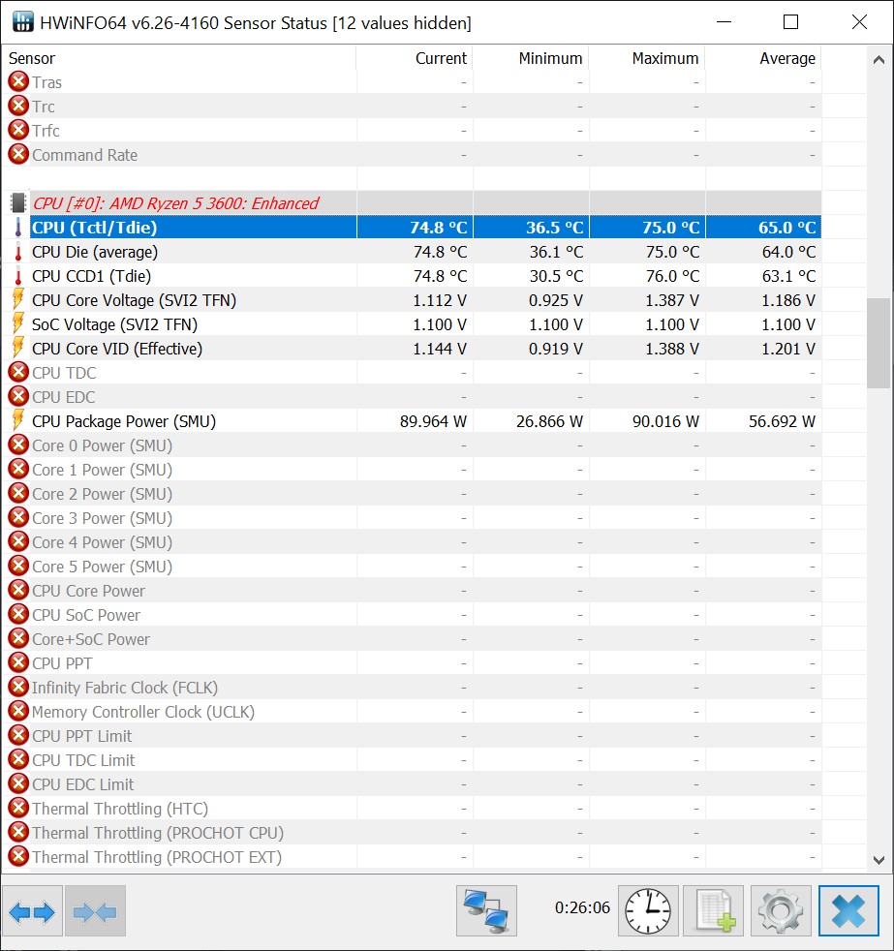894x951 pixels.
Task: Select the hidden Core 3 Power (SMU) row
Action: click(412, 518)
